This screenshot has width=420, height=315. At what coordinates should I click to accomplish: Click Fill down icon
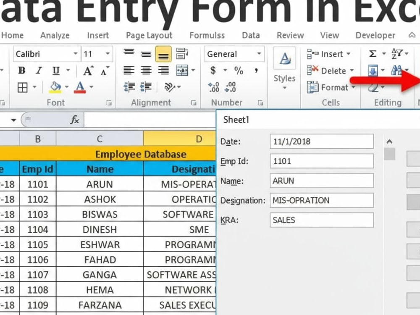tap(373, 71)
